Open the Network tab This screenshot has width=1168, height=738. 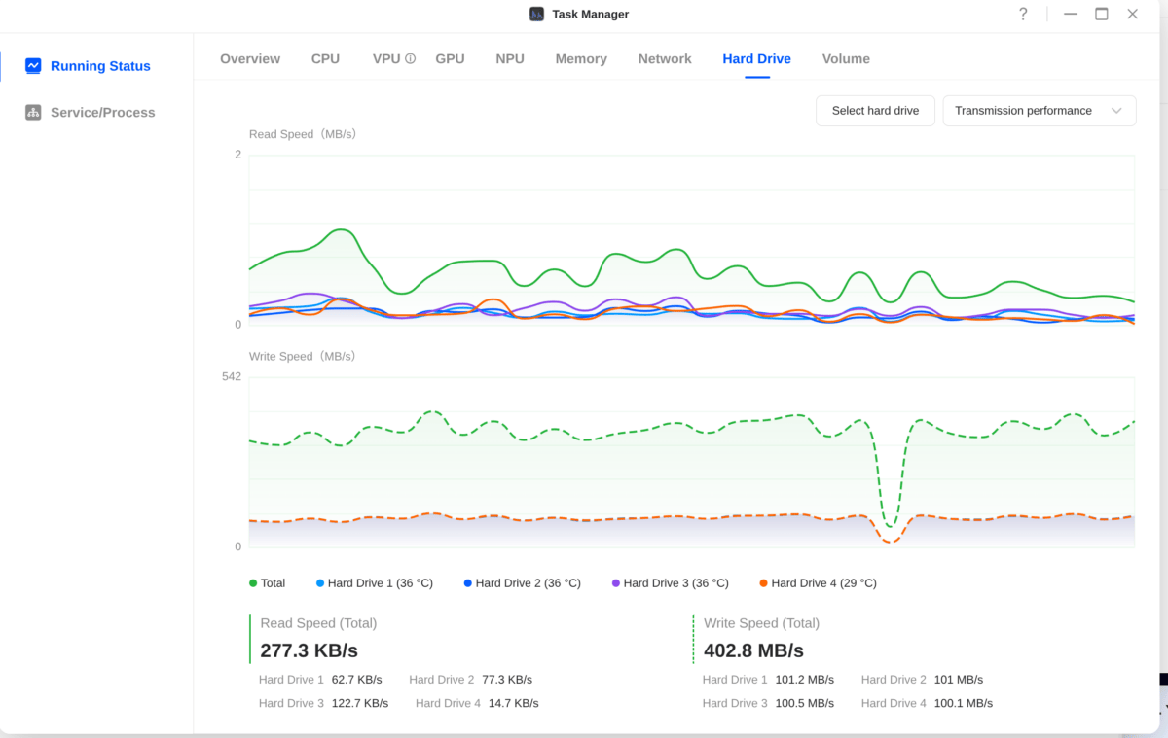(x=665, y=59)
